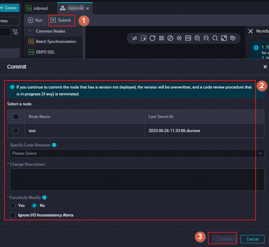Click the switch layout arrows icon
269x247 pixels.
134,38
